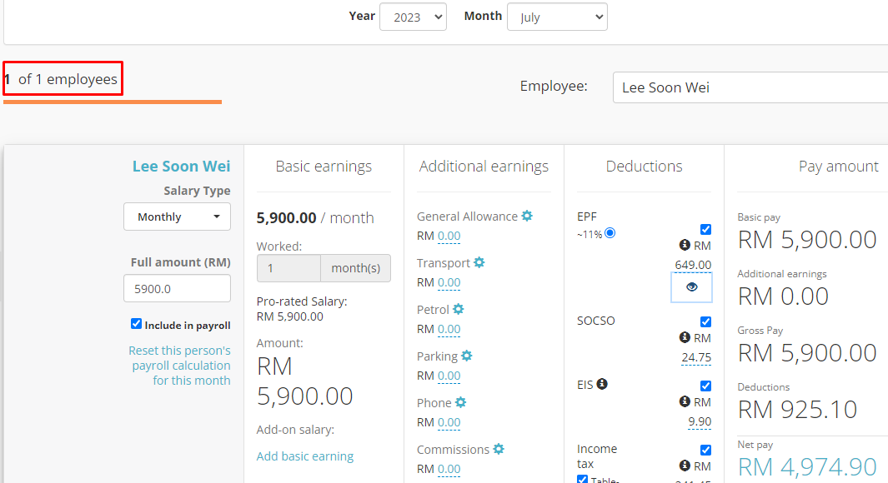Click the EIS info icon
Image resolution: width=888 pixels, height=483 pixels.
click(x=602, y=384)
